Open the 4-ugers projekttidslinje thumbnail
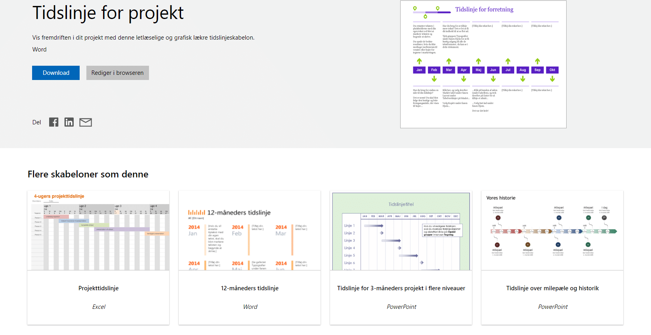The image size is (651, 335). (x=98, y=230)
